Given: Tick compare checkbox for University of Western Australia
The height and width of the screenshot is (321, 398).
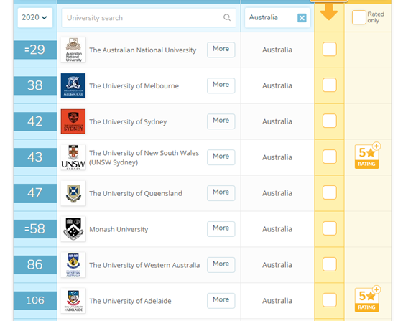Looking at the screenshot, I should [x=330, y=264].
